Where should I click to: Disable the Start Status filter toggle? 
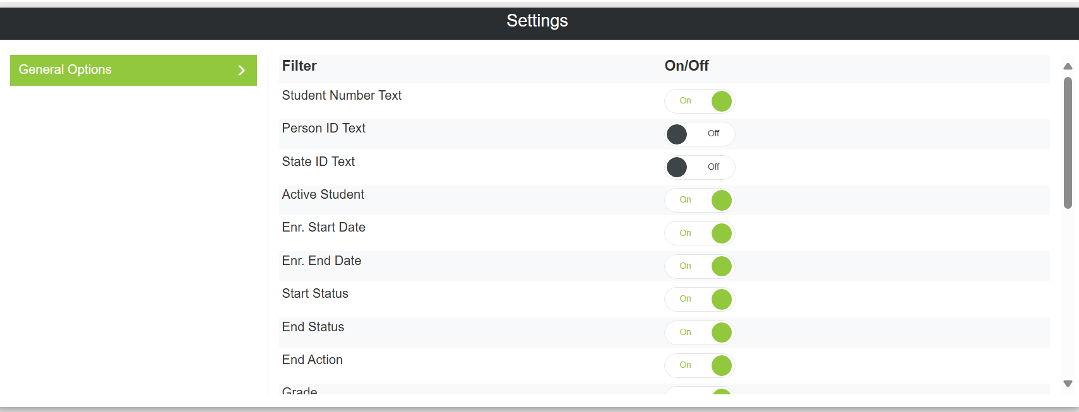tap(700, 299)
